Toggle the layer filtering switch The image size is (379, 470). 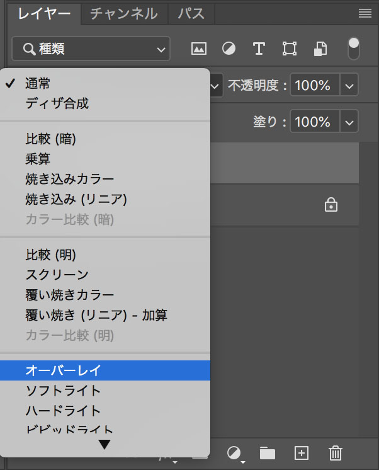pyautogui.click(x=354, y=49)
